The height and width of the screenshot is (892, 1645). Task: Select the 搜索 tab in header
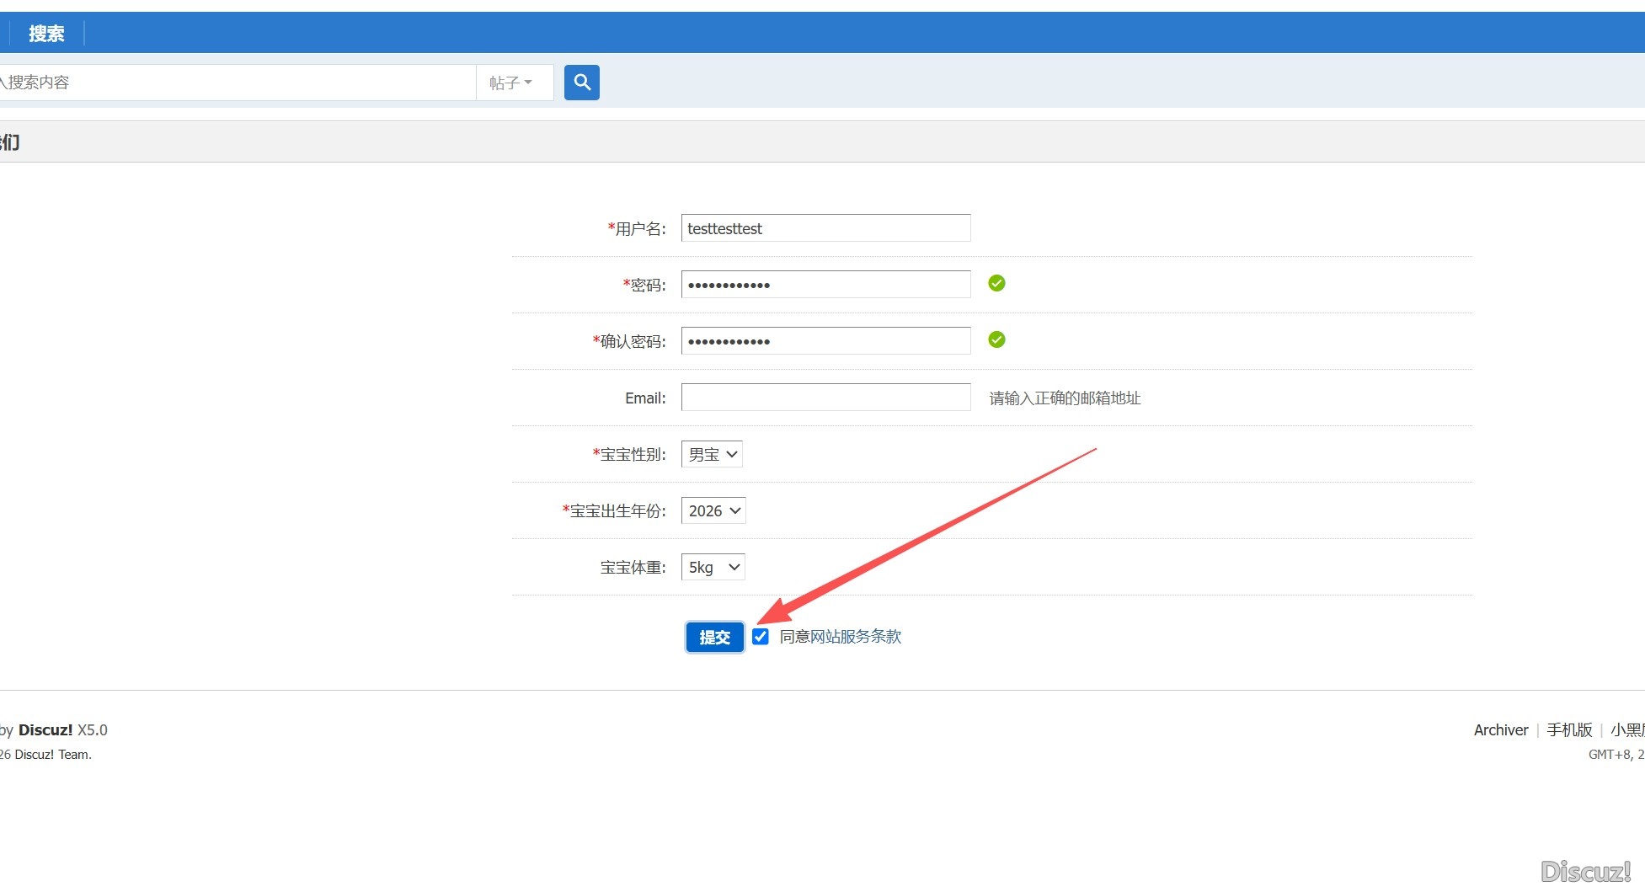coord(46,34)
